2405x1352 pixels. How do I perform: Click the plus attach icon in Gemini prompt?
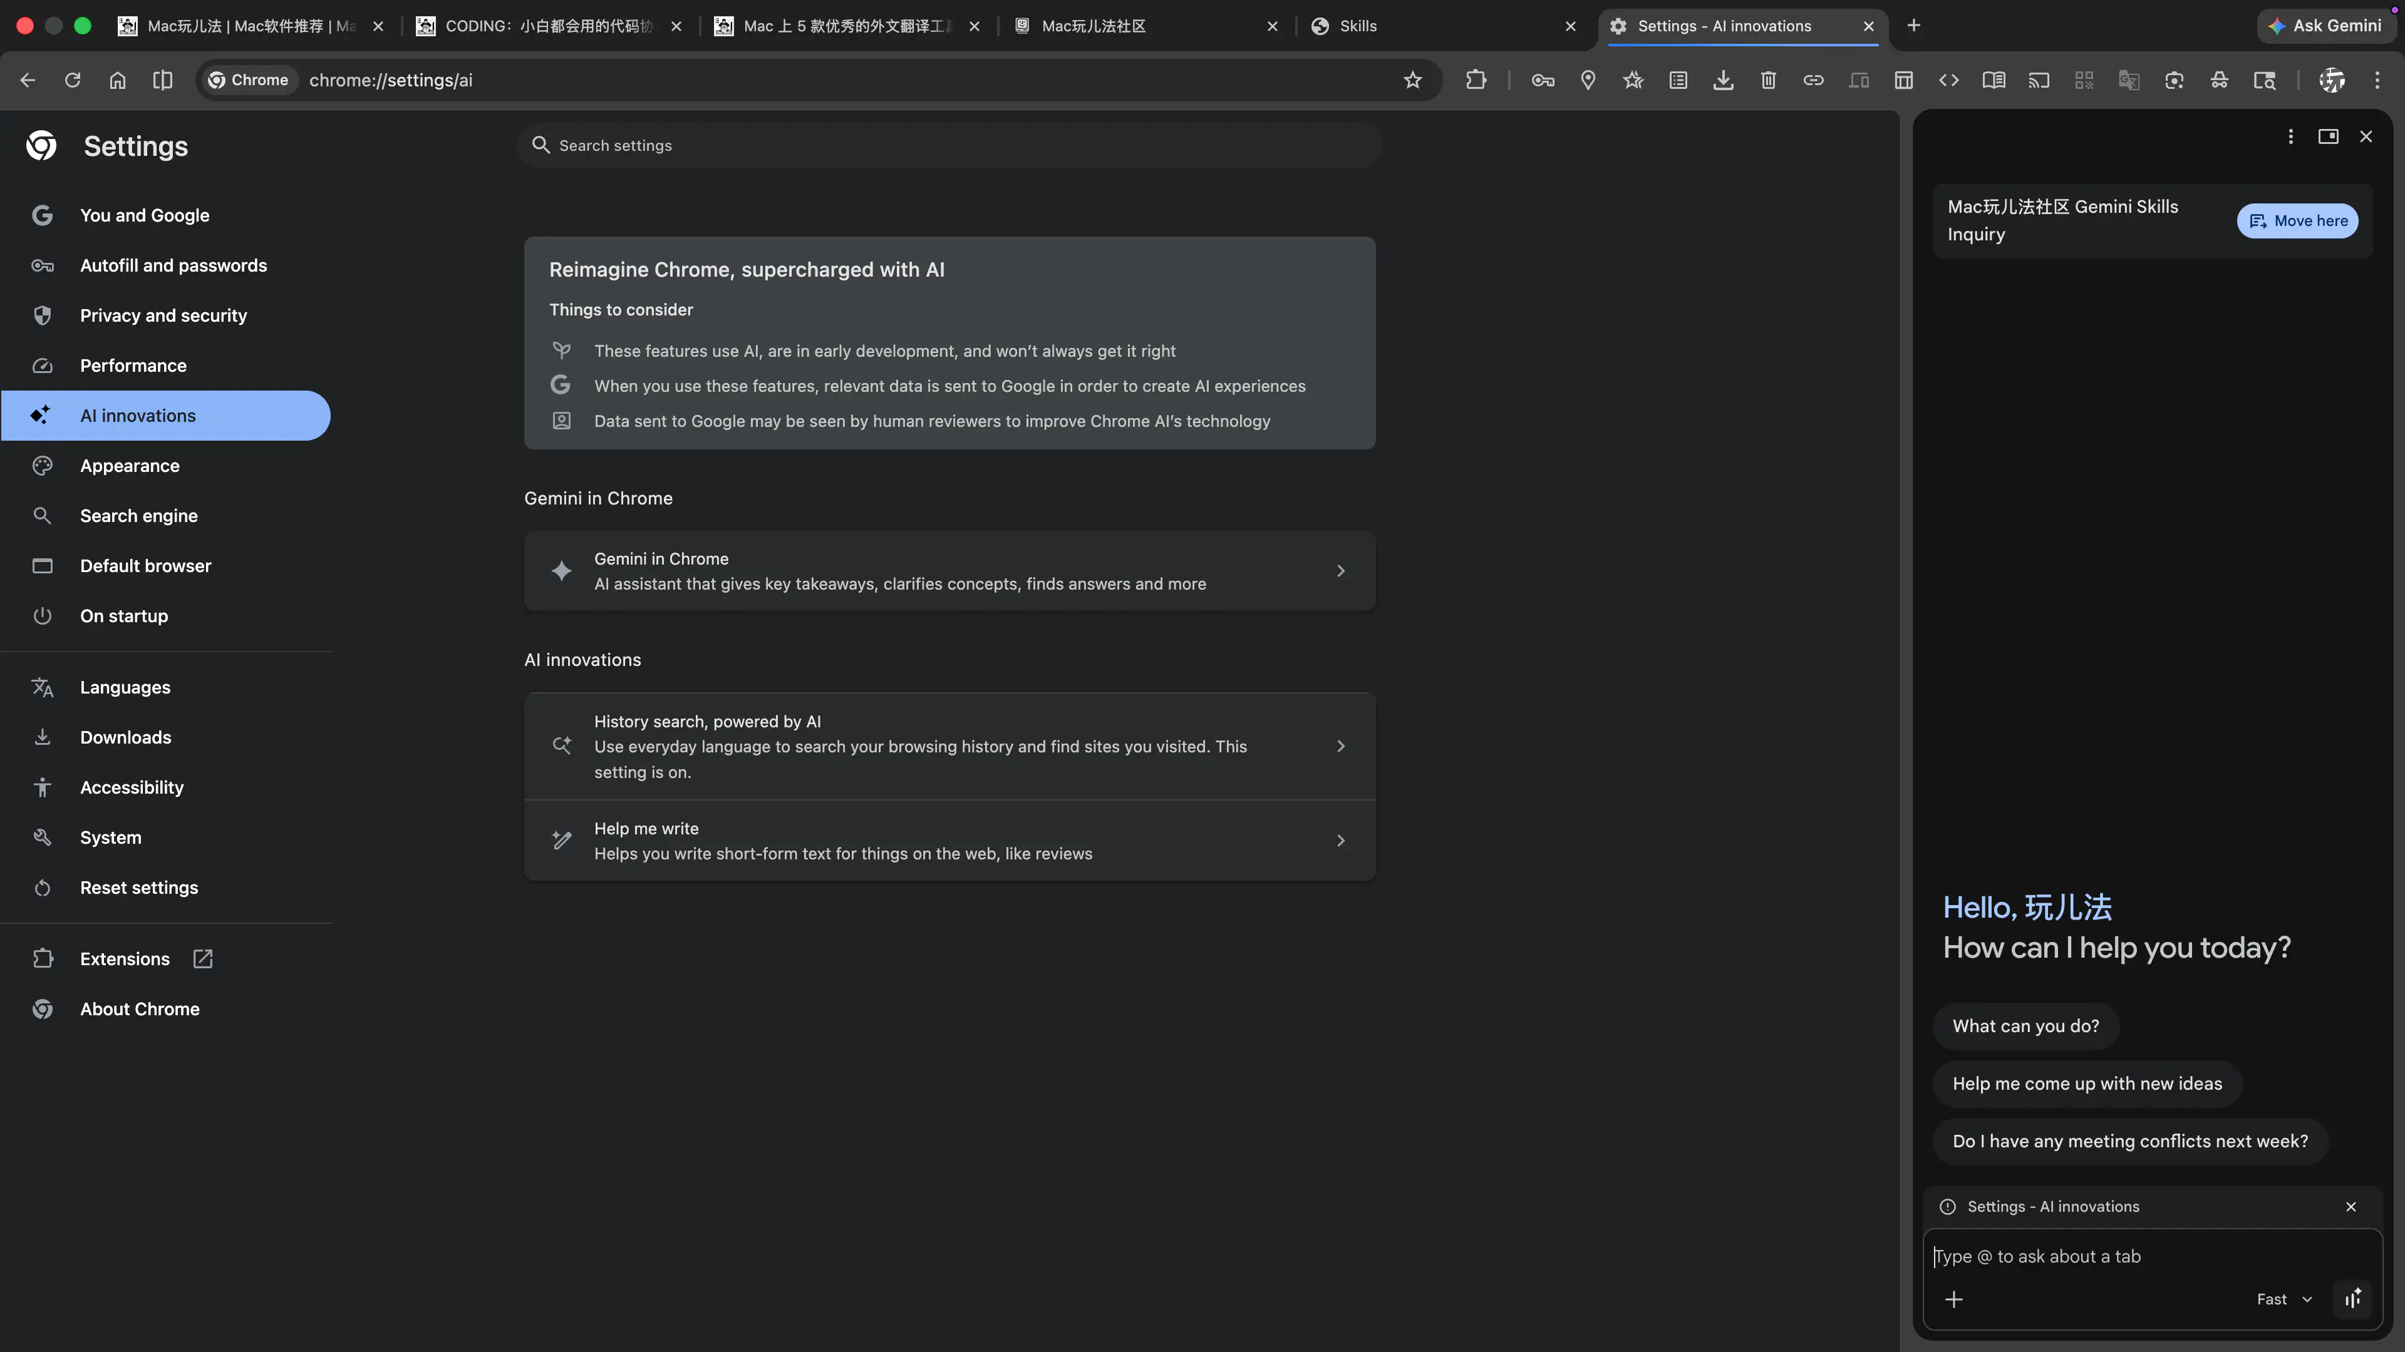[1954, 1299]
